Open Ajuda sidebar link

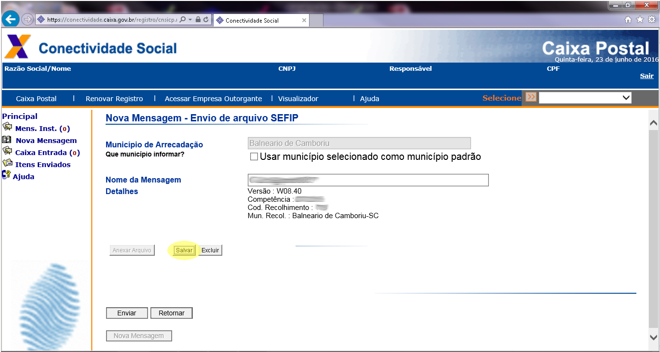24,177
